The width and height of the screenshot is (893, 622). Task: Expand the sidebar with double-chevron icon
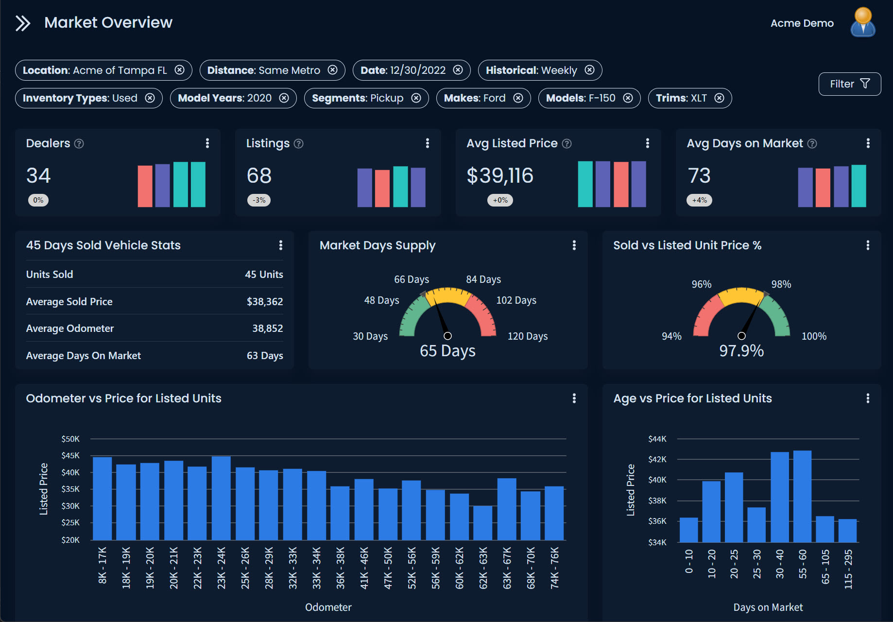point(23,23)
